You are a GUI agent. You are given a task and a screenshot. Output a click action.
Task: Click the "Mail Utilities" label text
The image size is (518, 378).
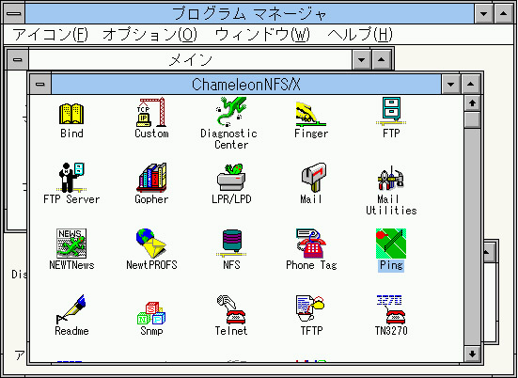coord(391,205)
